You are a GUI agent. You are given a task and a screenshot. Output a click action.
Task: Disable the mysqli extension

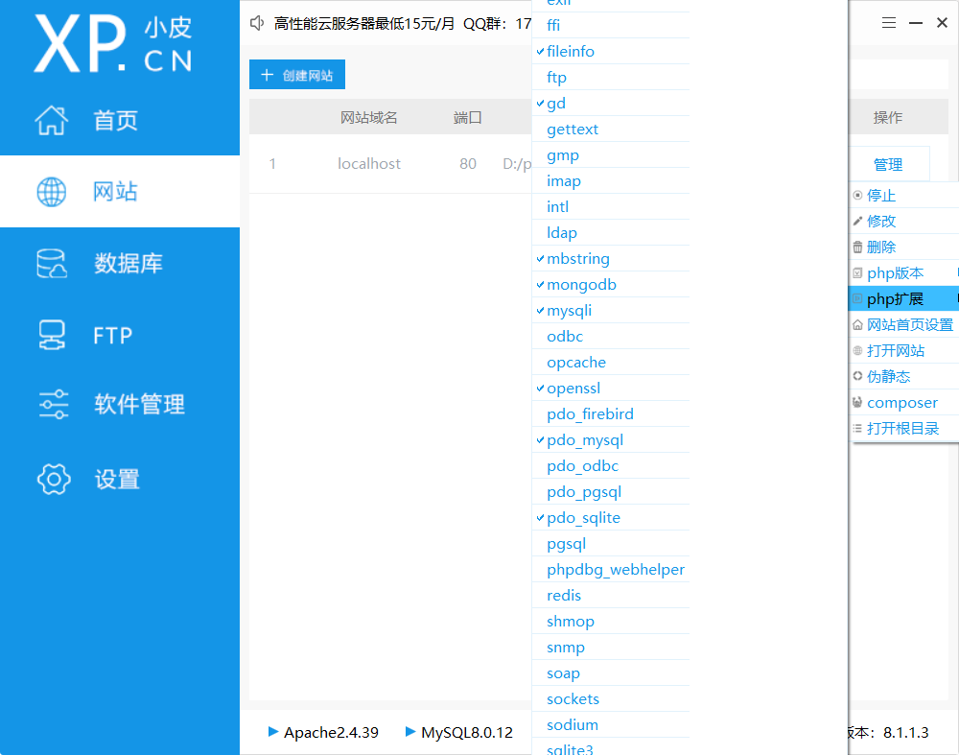coord(611,310)
